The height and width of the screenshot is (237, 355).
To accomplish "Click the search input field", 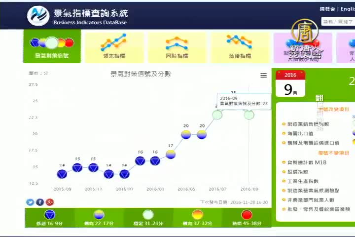I will click(337, 21).
